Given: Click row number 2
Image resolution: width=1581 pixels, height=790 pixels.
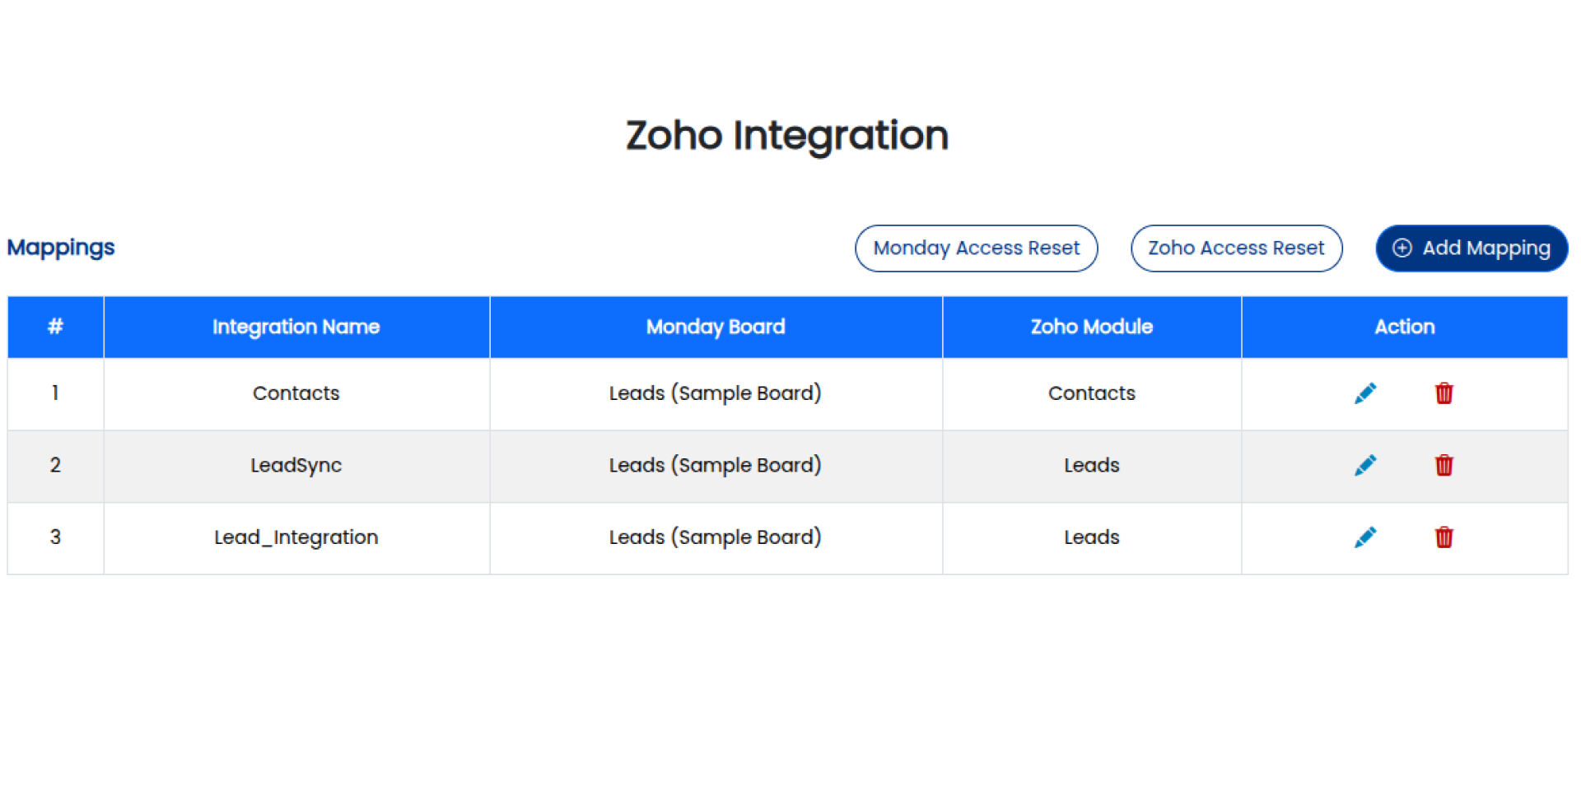Looking at the screenshot, I should (x=55, y=466).
